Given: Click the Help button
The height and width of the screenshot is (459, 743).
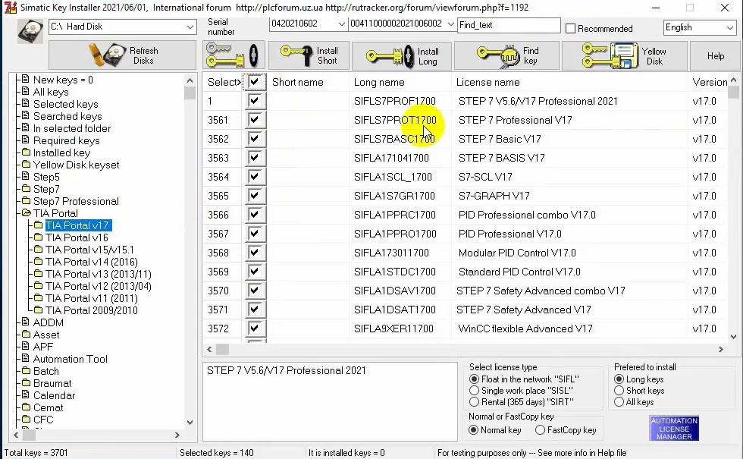Looking at the screenshot, I should (716, 56).
